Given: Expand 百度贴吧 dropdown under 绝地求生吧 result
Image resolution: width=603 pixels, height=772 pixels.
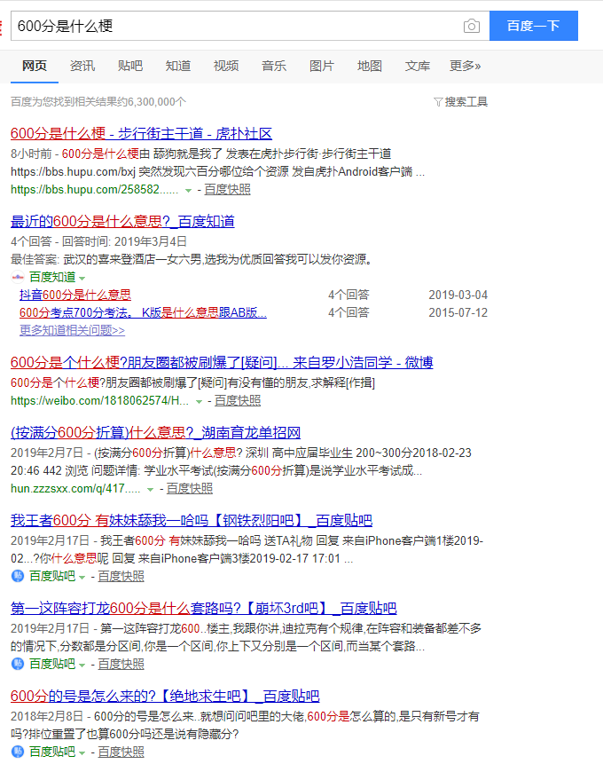Looking at the screenshot, I should point(82,752).
